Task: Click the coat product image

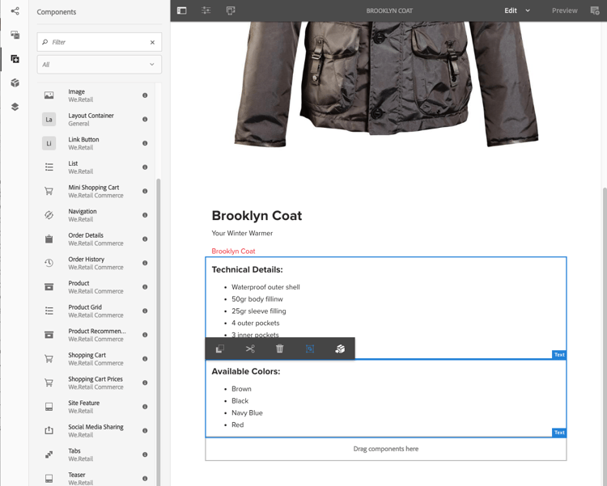Action: click(386, 84)
